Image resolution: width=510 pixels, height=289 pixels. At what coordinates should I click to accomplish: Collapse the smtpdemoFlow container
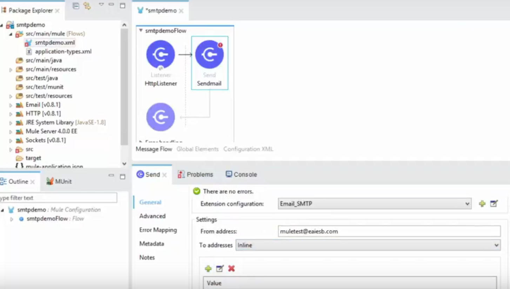[141, 30]
